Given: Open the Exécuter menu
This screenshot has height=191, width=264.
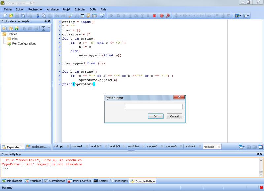Looking at the screenshot, I should pos(80,9).
